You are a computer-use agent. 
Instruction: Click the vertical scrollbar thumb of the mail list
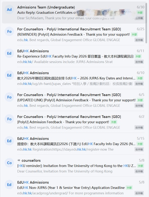point(146,23)
